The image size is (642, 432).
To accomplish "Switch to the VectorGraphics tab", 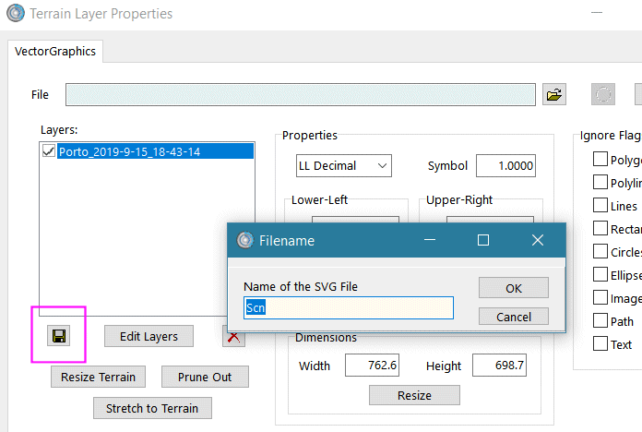I will click(x=55, y=52).
